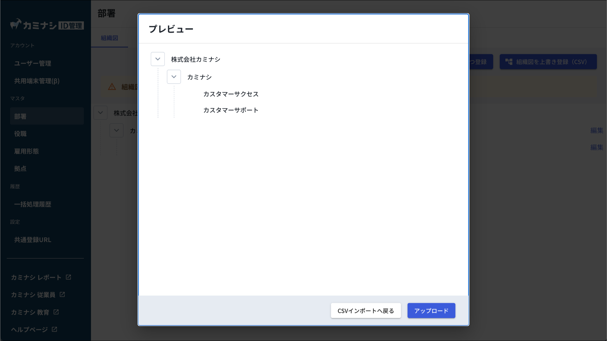Click the org chart icon on CSV register button

pos(509,62)
